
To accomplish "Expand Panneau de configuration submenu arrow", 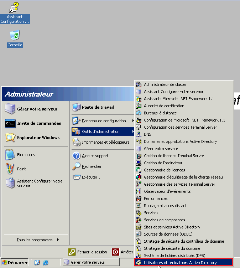I will point(133,121).
